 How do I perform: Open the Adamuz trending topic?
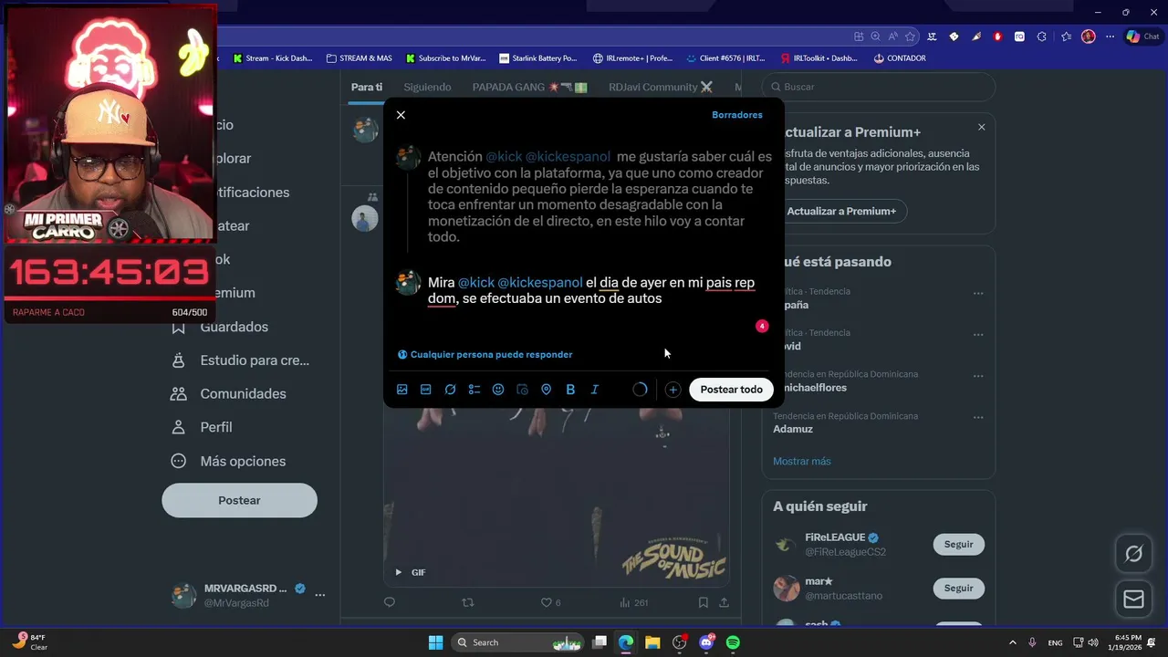[793, 429]
